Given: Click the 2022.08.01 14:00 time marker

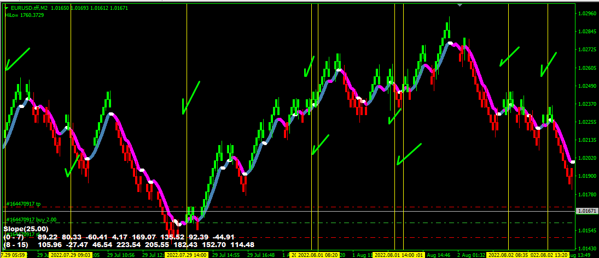Looking at the screenshot, I should (394, 255).
